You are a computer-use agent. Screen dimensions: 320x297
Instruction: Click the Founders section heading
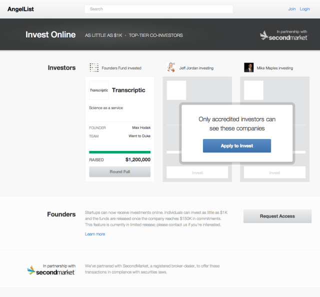(x=61, y=214)
